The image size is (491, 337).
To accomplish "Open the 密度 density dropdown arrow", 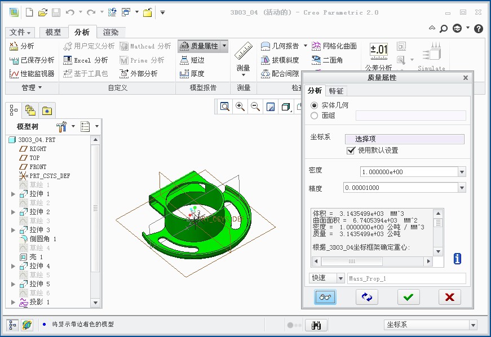I will click(462, 172).
